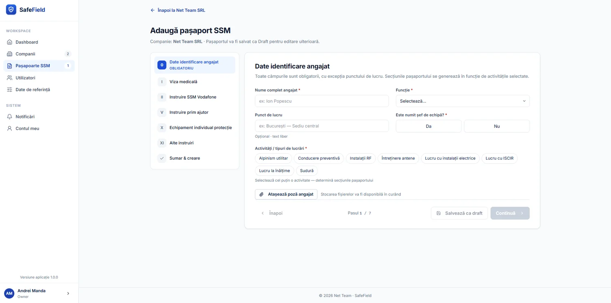Click the Adaugă pașaport SSM heading
Screen dimensions: 611x303
pyautogui.click(x=190, y=31)
